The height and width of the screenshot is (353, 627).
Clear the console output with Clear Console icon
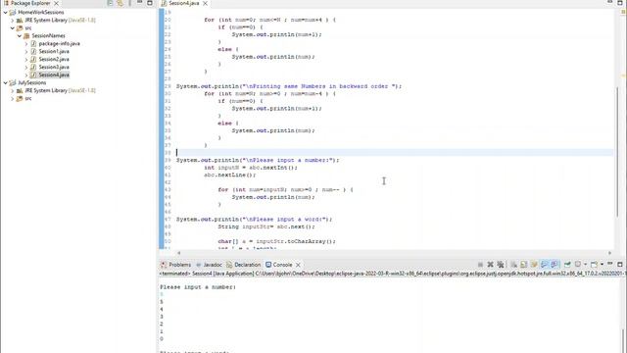513,265
